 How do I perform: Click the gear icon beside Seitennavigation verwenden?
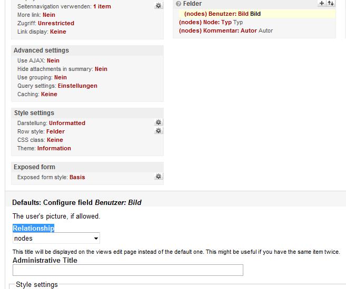click(158, 6)
